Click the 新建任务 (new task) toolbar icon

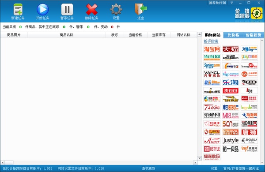[x=18, y=10]
